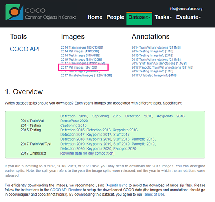This screenshot has width=215, height=202.
Task: Expand the Tasks dropdown menu
Action: (x=163, y=17)
